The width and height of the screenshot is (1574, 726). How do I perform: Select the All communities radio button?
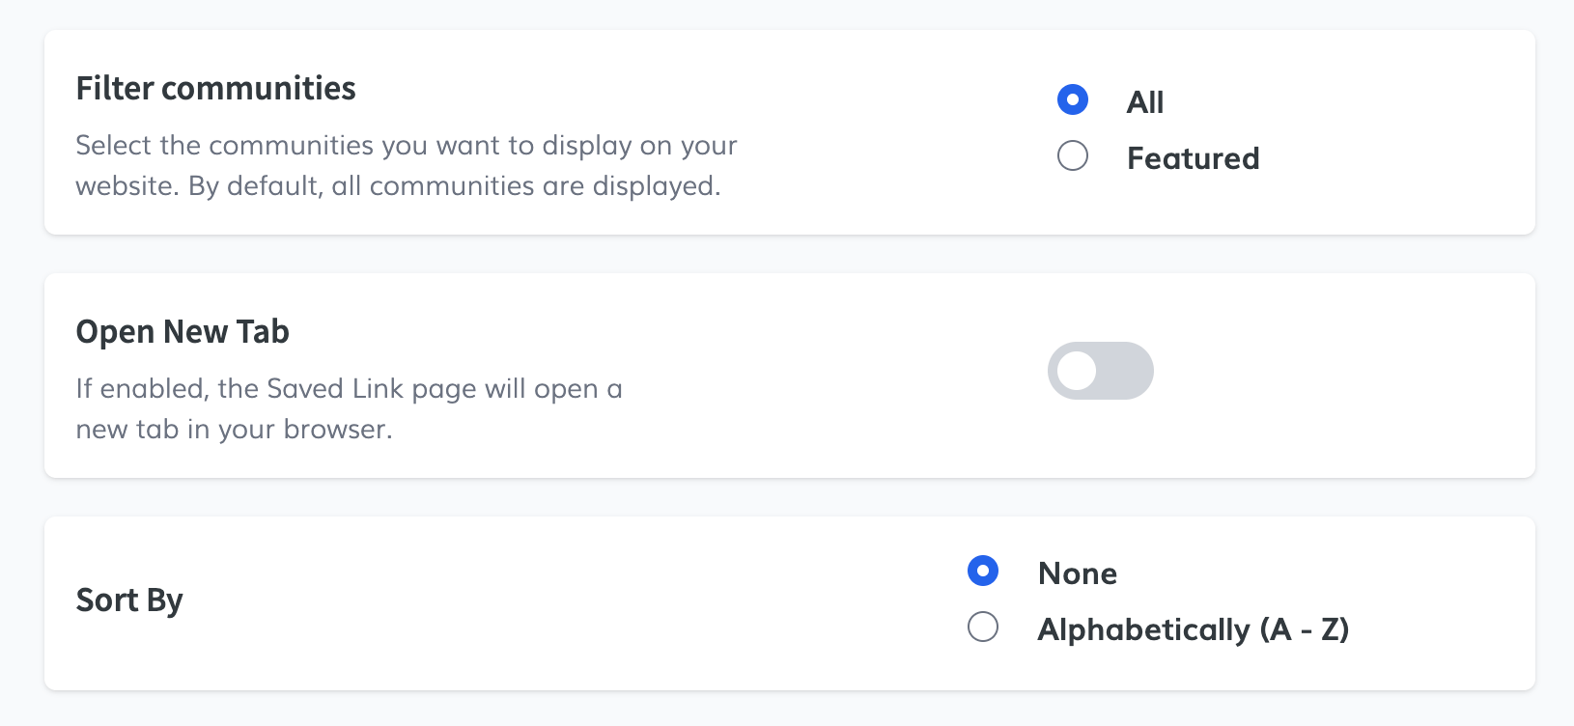[1073, 99]
